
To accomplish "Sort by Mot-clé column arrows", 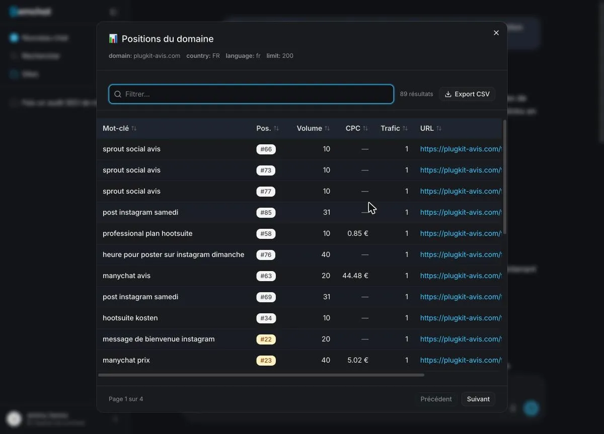I will [134, 128].
